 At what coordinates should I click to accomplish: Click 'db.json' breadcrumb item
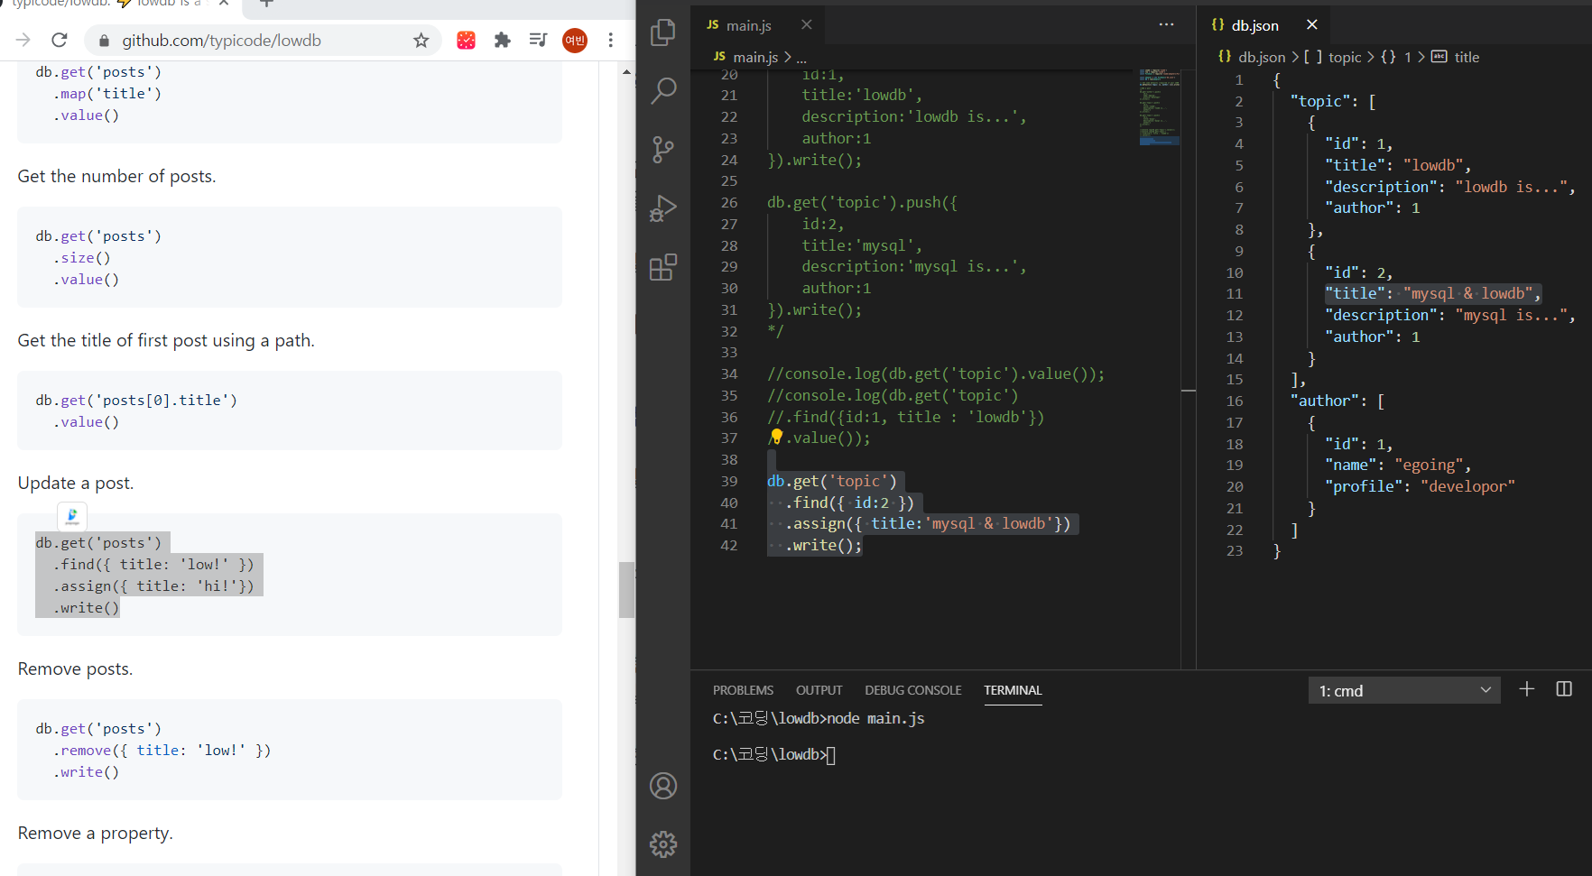click(1262, 57)
